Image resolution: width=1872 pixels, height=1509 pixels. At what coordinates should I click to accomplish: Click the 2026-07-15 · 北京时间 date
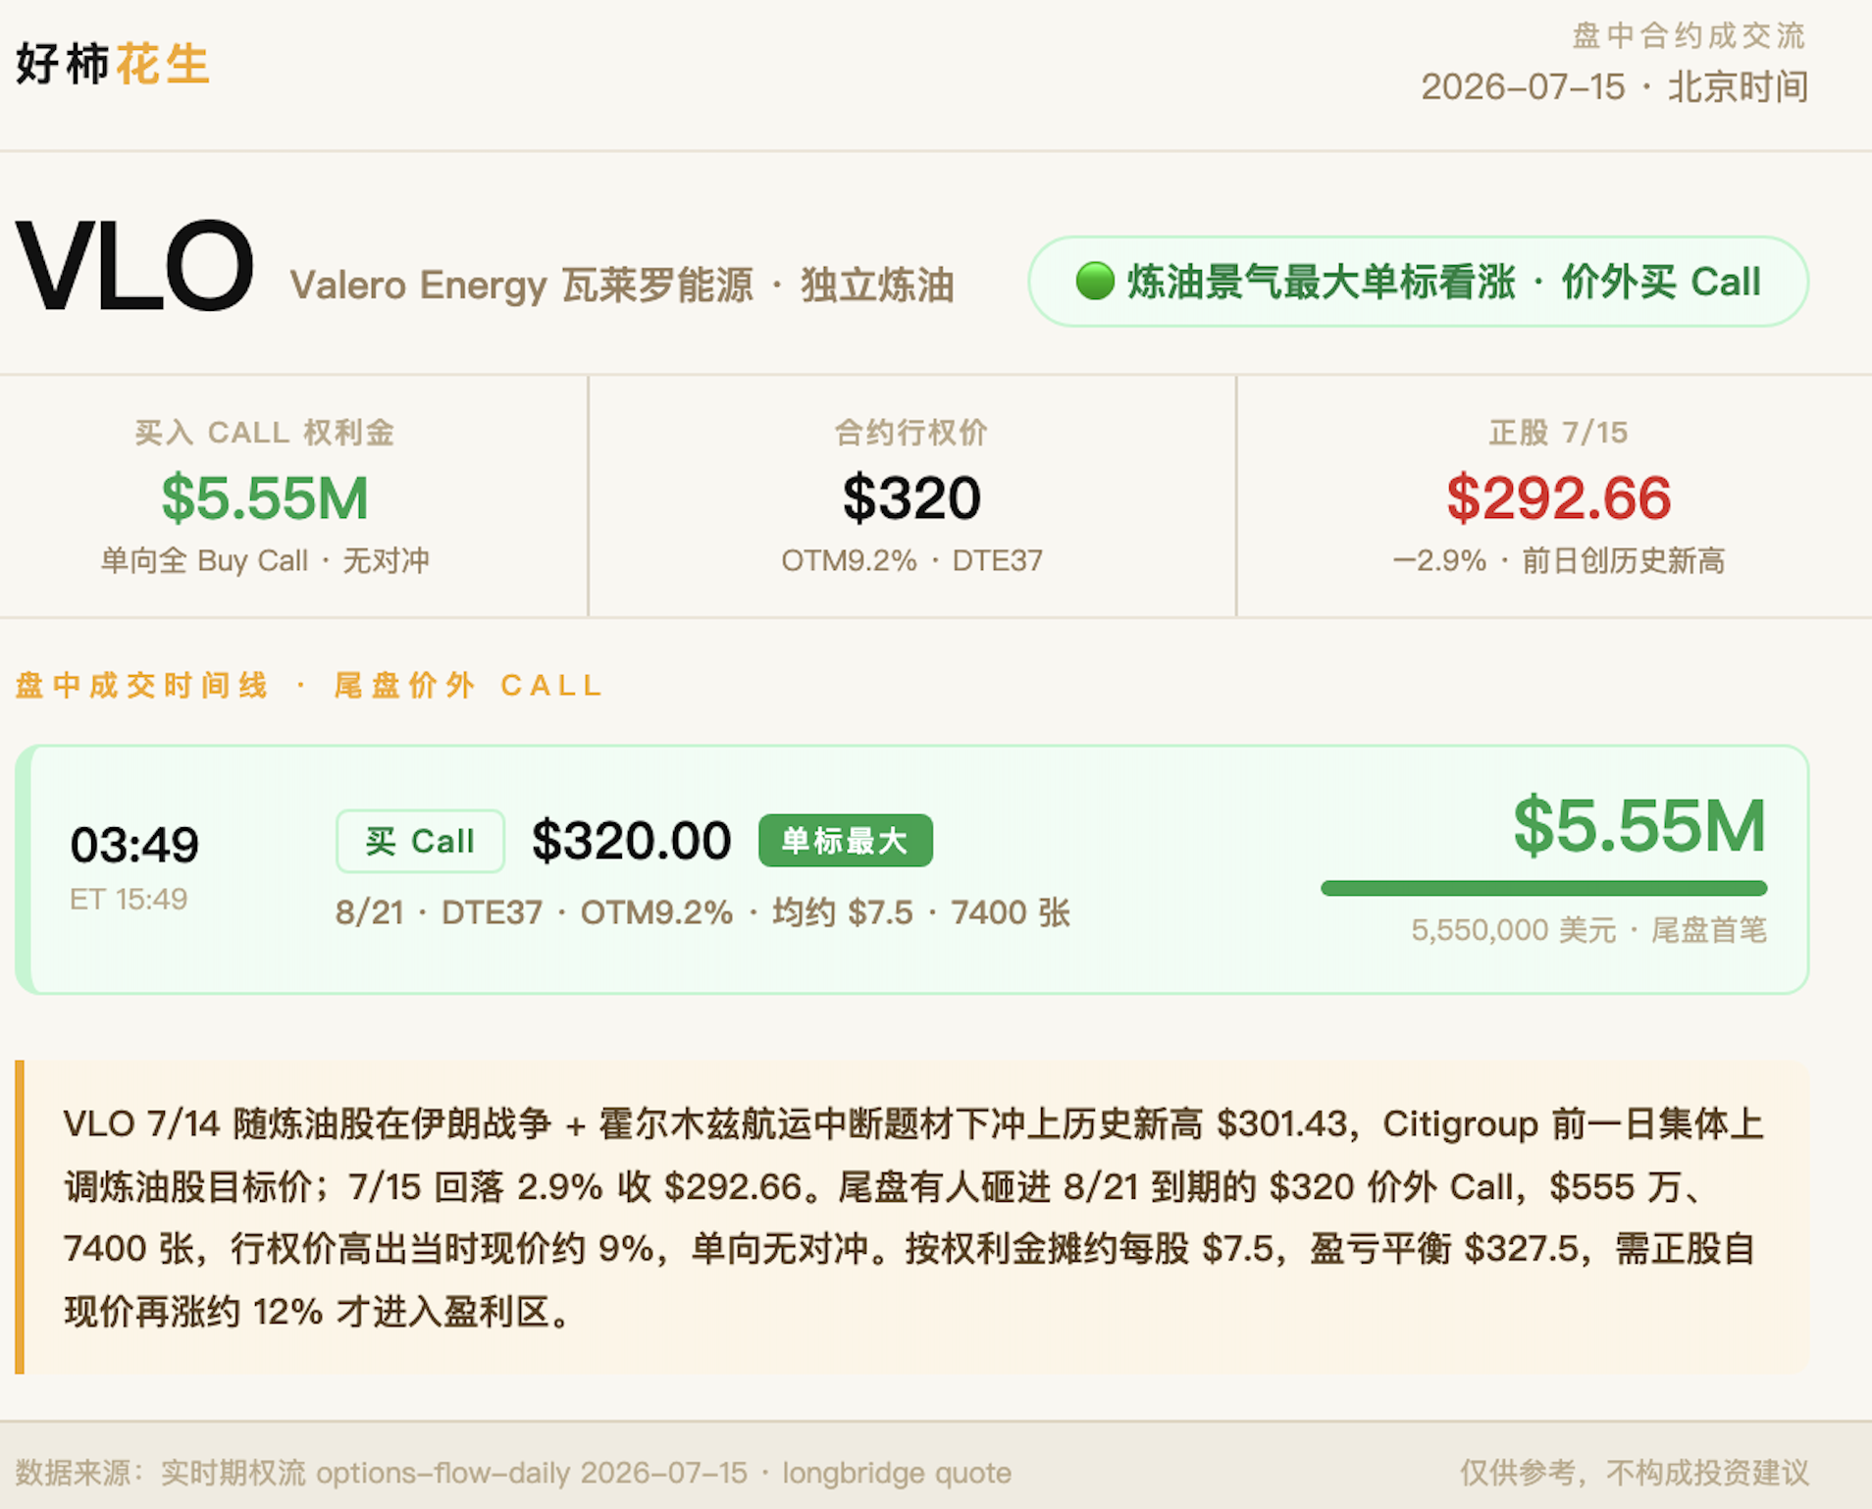(1614, 87)
